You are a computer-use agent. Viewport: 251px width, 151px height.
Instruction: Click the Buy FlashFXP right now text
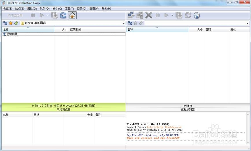coord(152,135)
